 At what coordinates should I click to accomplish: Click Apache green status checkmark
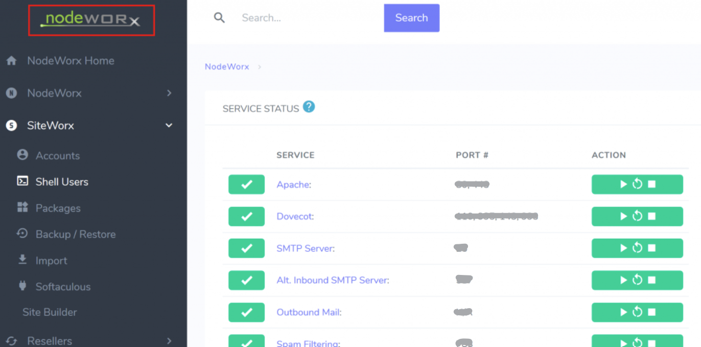pyautogui.click(x=246, y=184)
